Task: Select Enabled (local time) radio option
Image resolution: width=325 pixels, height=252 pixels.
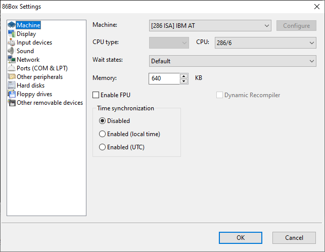Action: tap(102, 134)
